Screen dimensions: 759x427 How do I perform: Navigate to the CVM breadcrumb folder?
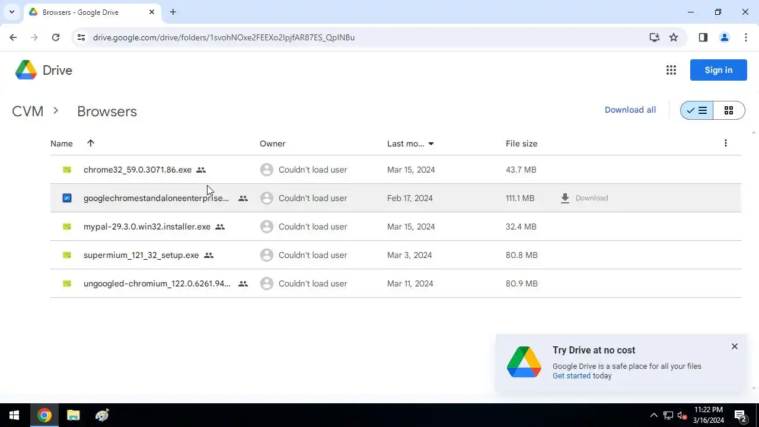point(28,111)
